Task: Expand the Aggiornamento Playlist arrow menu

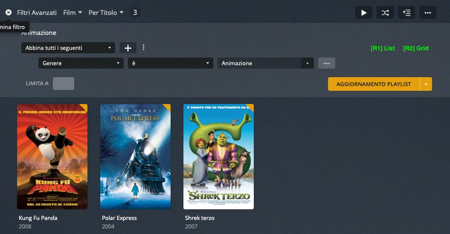Action: (426, 84)
